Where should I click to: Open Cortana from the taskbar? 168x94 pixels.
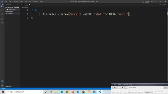45,92
